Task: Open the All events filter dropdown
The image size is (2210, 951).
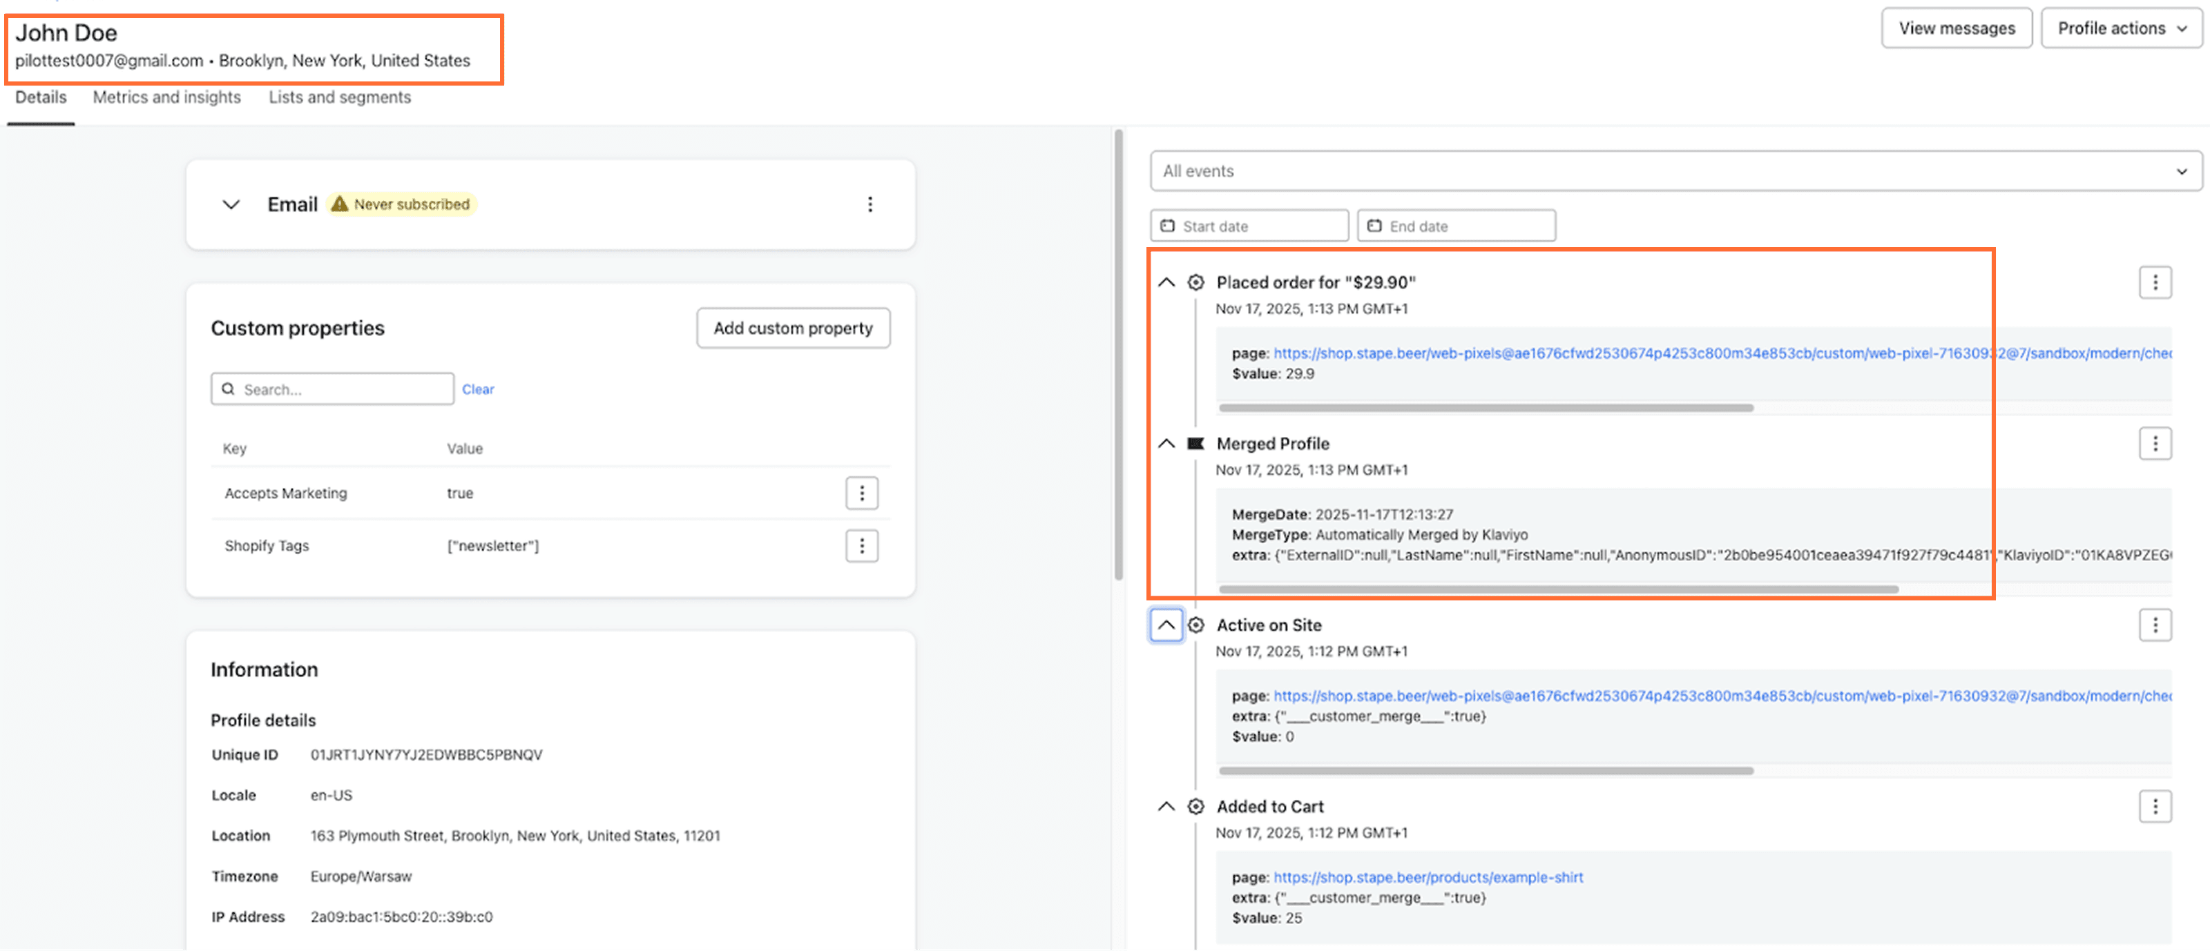Action: 1675,172
